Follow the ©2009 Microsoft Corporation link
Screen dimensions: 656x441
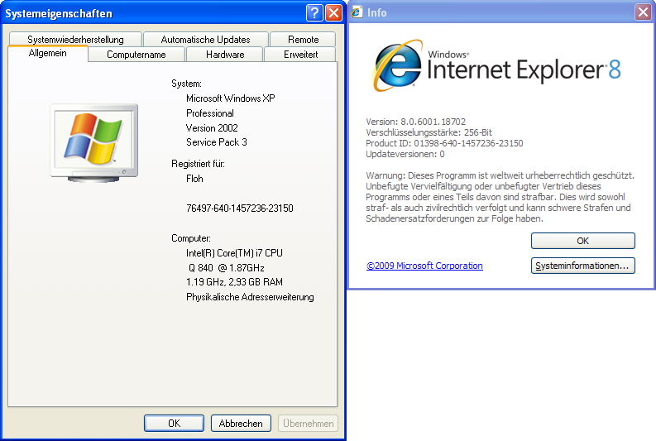click(424, 266)
